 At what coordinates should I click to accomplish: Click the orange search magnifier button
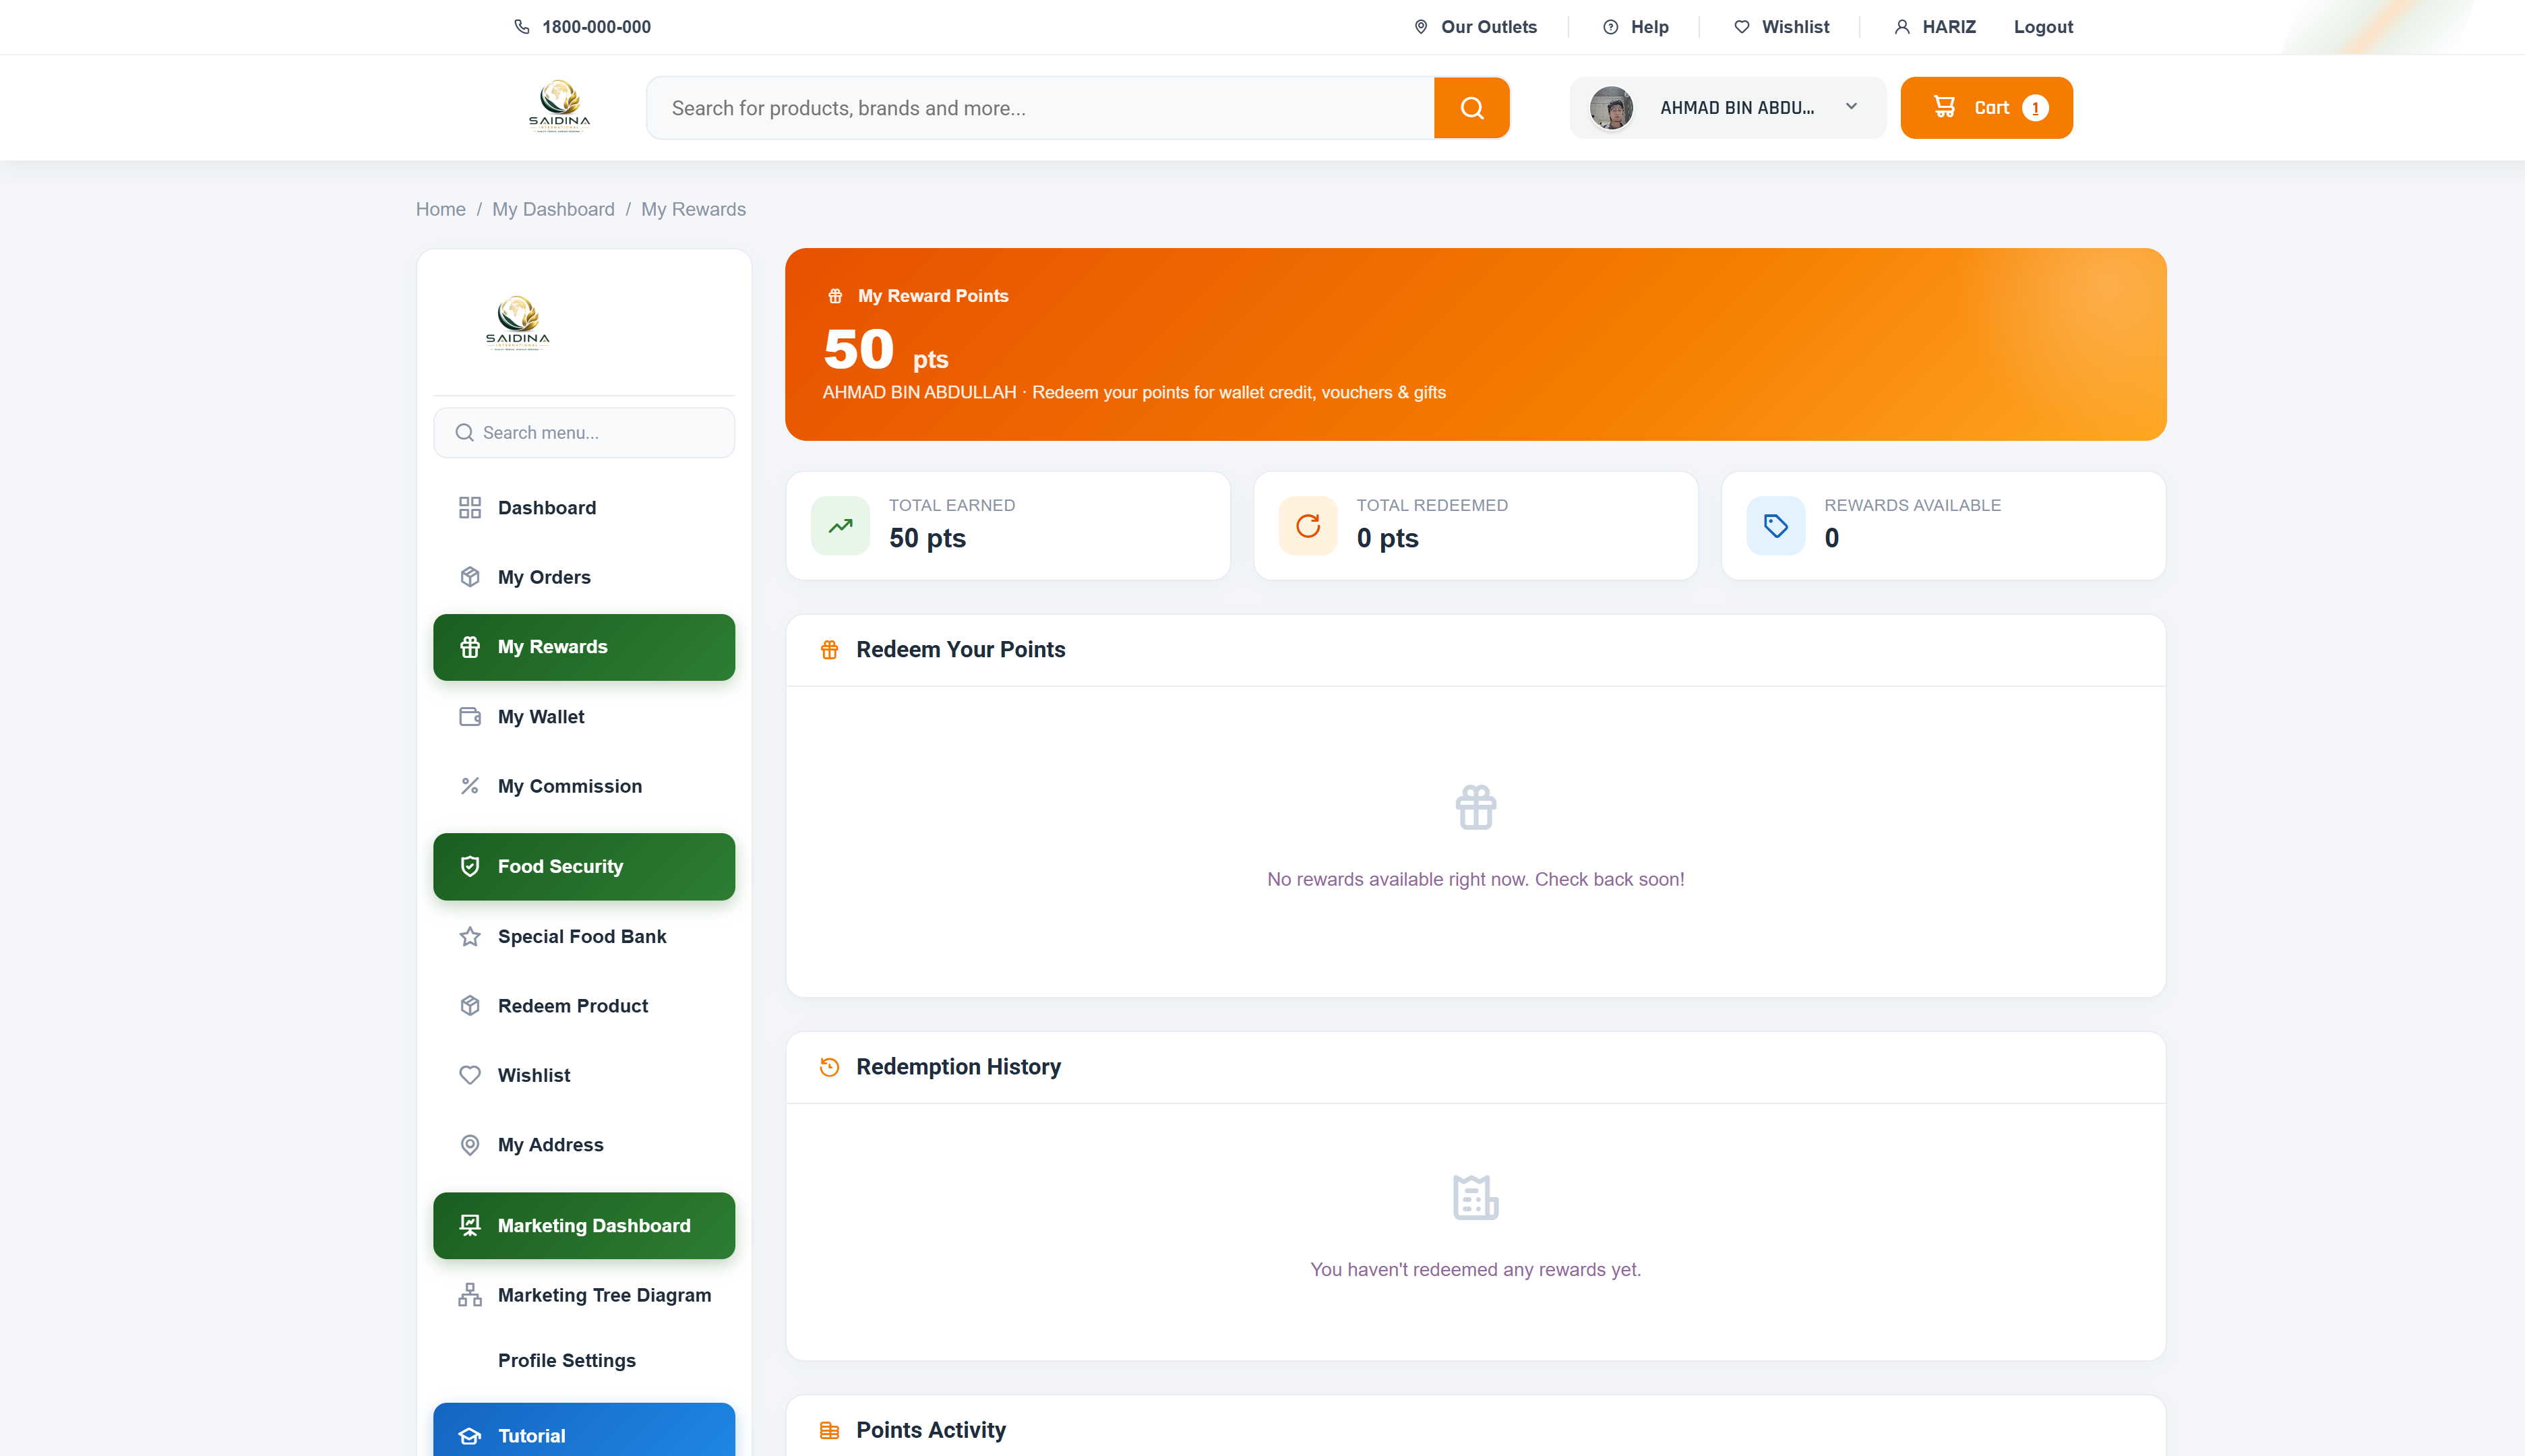[x=1471, y=108]
